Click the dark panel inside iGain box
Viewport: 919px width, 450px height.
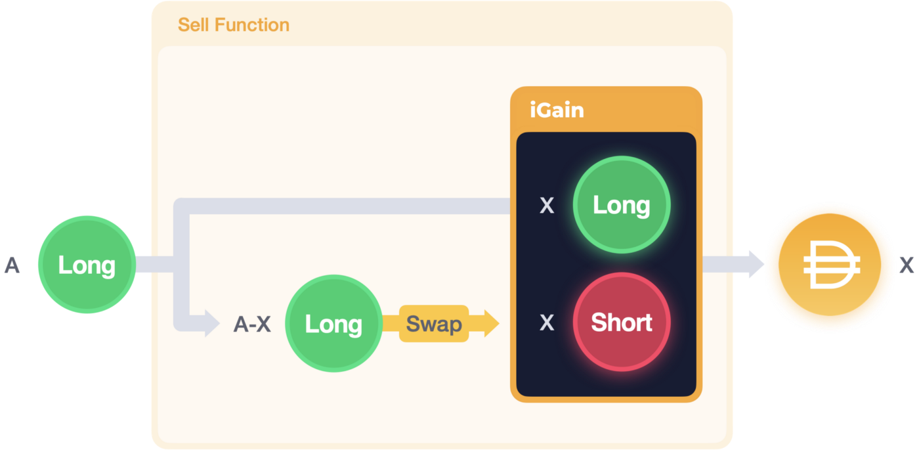606,264
